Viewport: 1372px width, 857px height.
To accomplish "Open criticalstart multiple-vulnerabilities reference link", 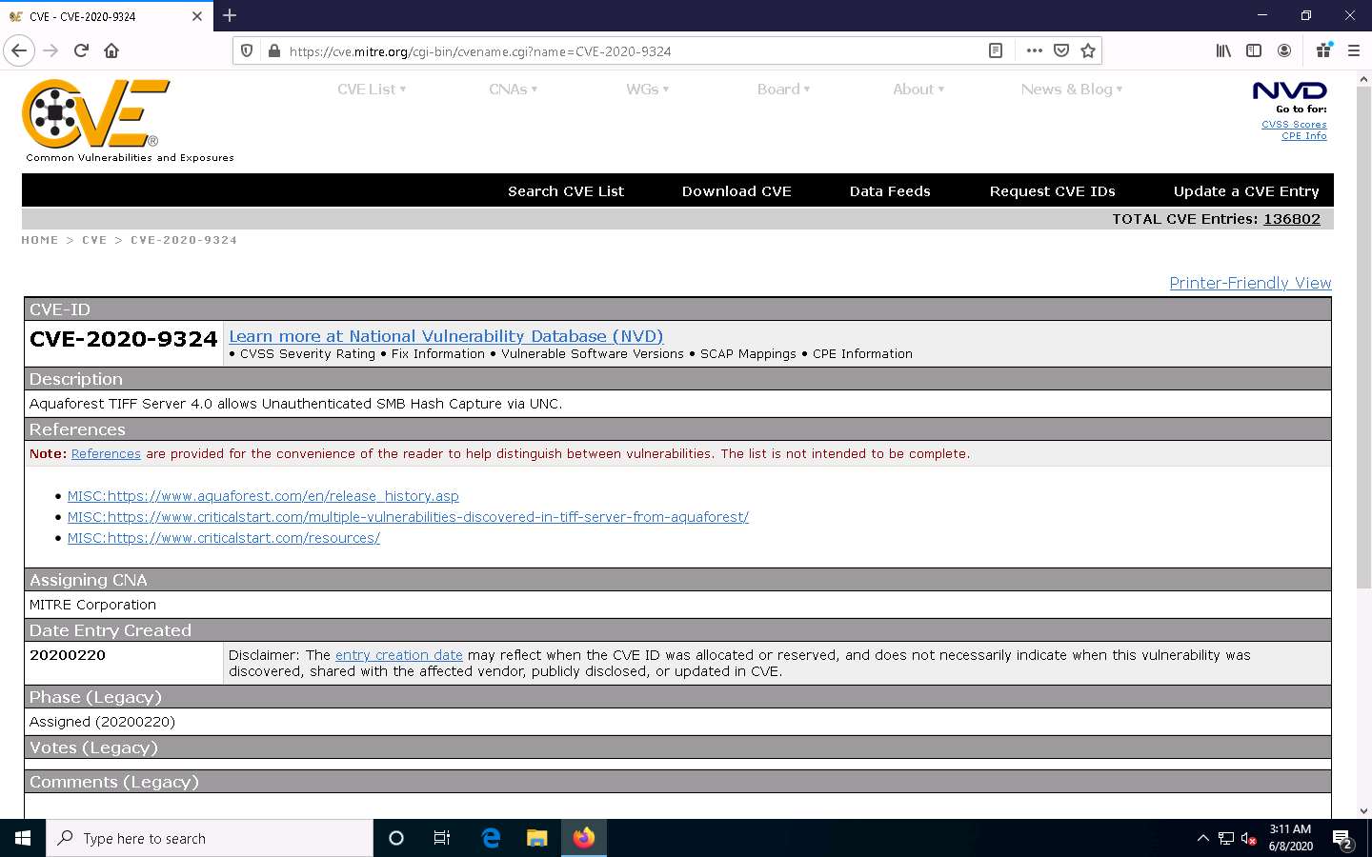I will pos(408,517).
